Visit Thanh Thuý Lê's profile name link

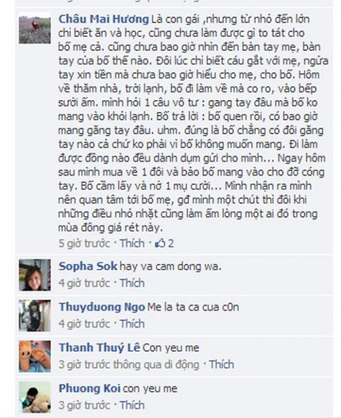(x=99, y=347)
